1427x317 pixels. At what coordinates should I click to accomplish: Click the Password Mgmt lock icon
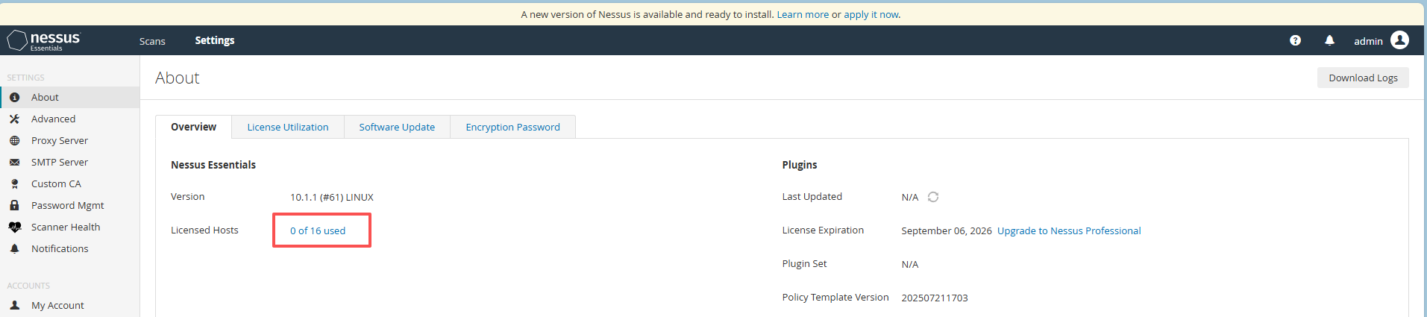click(x=14, y=205)
